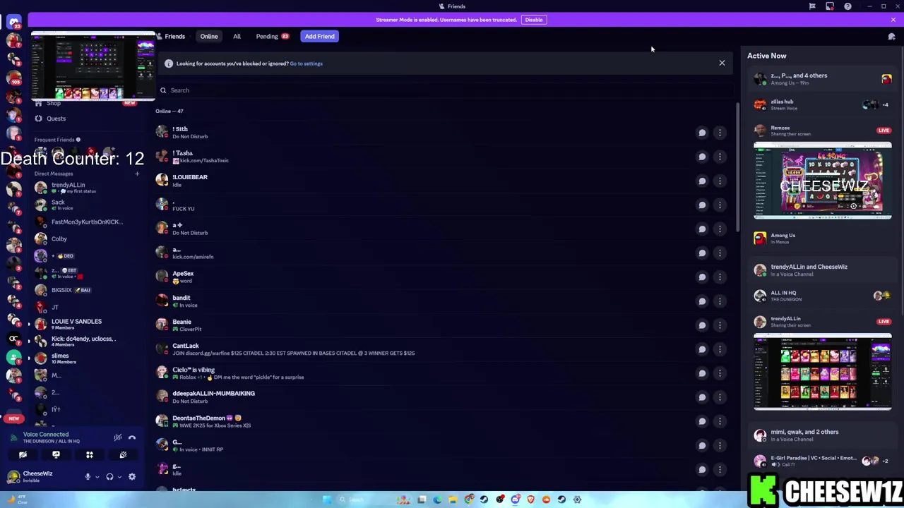
Task: Open input device options arrow beside microphone
Action: pyautogui.click(x=97, y=477)
